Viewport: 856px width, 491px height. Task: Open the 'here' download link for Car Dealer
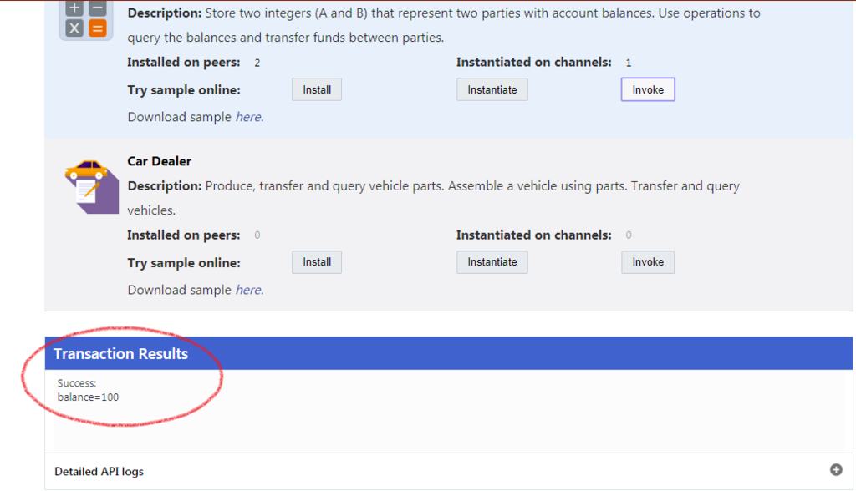(x=249, y=290)
